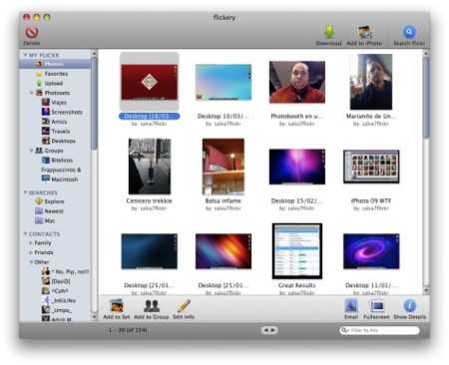Collapse the MY FLICKR section
449x365 pixels.
pos(25,55)
